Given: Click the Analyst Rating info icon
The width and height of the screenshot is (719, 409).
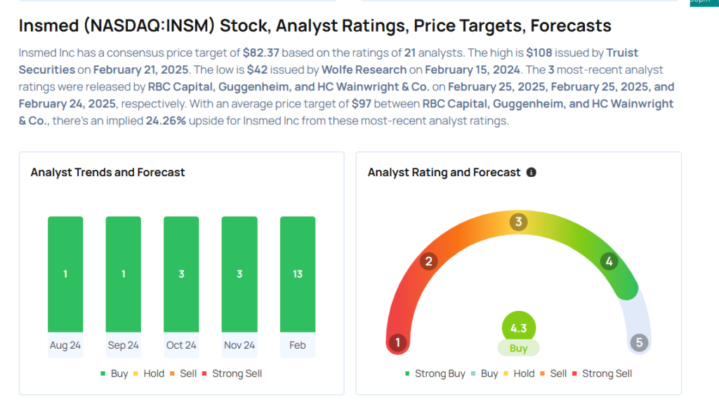Looking at the screenshot, I should pos(531,173).
